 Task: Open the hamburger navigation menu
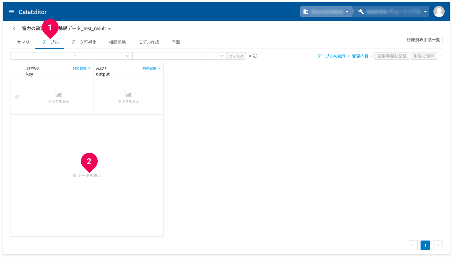[12, 12]
